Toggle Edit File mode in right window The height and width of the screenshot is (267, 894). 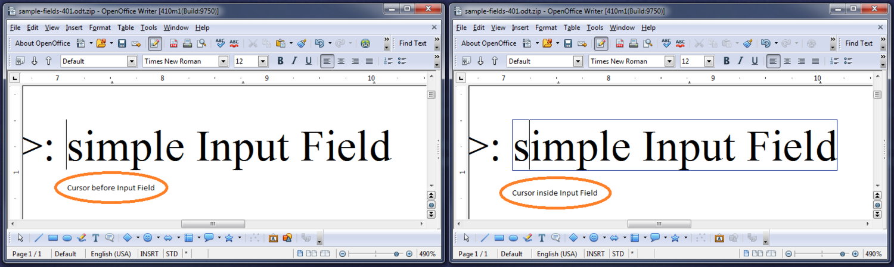[x=601, y=43]
